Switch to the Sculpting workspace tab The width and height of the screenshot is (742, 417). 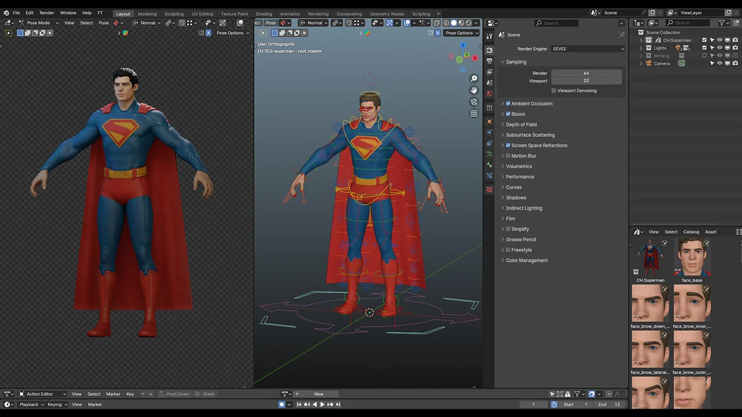174,14
